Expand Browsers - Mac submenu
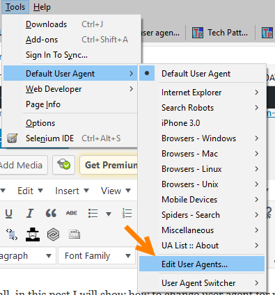Image resolution: width=275 pixels, height=295 pixels. [202, 154]
